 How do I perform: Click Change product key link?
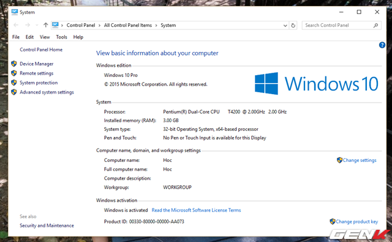pyautogui.click(x=356, y=222)
